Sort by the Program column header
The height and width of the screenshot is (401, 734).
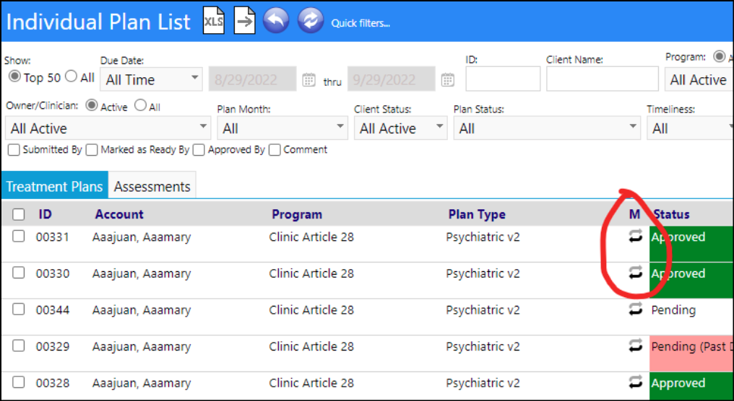coord(297,214)
